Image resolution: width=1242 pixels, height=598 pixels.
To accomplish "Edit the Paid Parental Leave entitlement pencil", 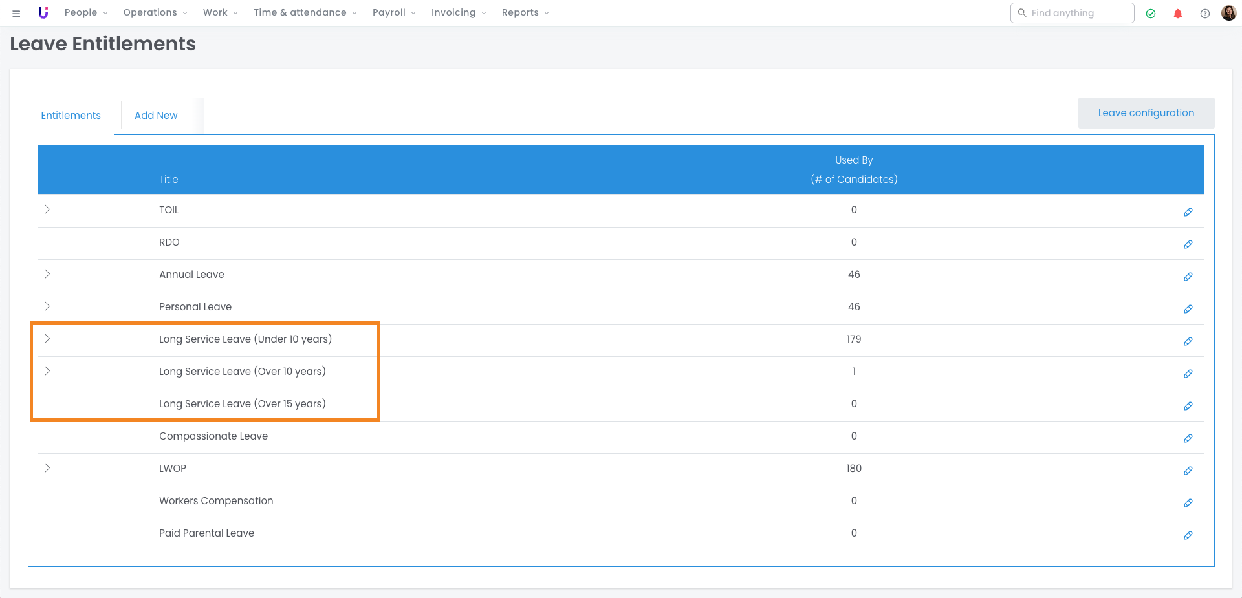I will tap(1188, 535).
